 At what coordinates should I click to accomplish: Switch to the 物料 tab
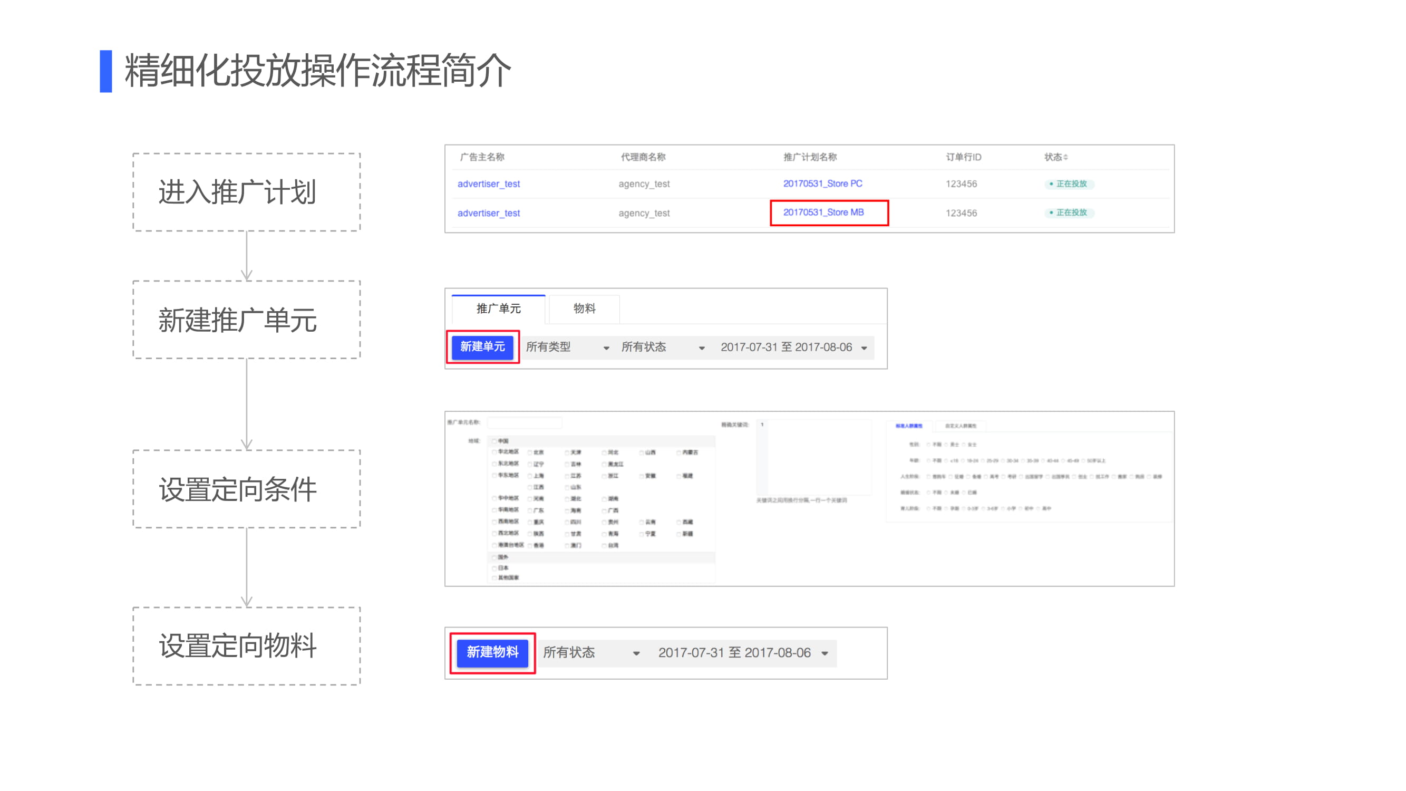pos(584,309)
